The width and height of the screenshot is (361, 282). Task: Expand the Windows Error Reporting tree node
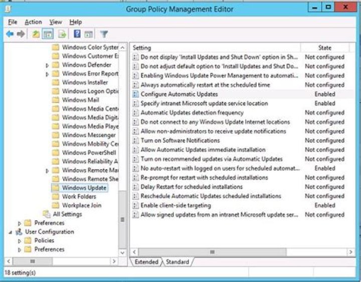[x=47, y=74]
